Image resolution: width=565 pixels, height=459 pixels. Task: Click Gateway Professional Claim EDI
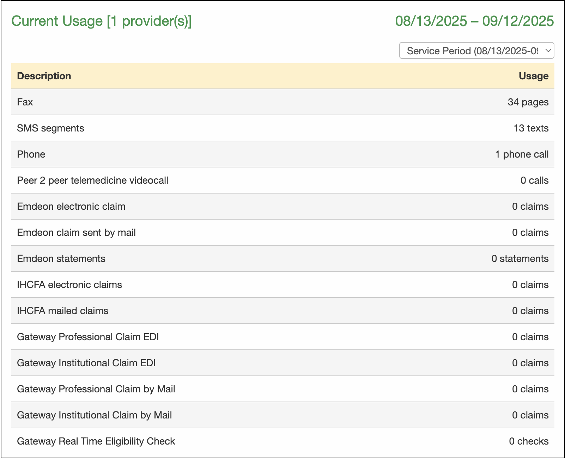click(88, 337)
